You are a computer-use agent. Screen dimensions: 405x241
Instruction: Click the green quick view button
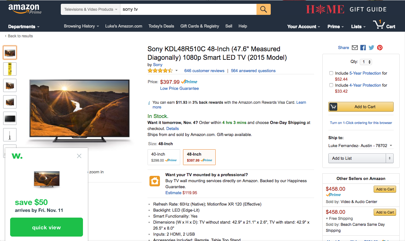click(x=47, y=227)
